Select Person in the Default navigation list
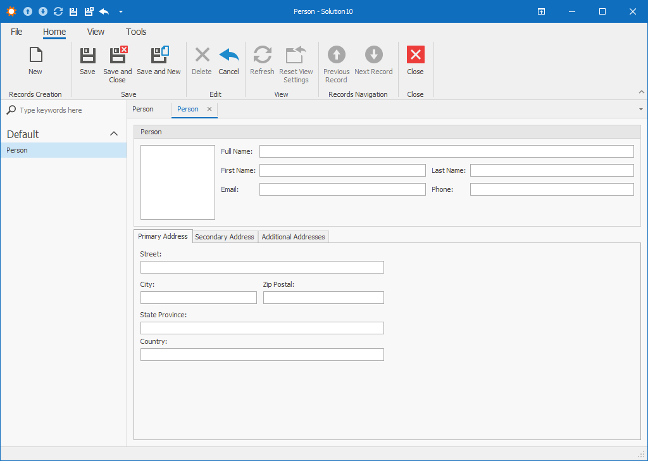 [x=64, y=150]
